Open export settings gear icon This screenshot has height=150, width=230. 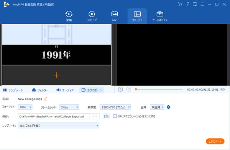coord(169,107)
